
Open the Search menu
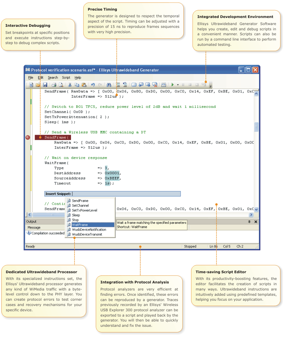tap(53, 78)
